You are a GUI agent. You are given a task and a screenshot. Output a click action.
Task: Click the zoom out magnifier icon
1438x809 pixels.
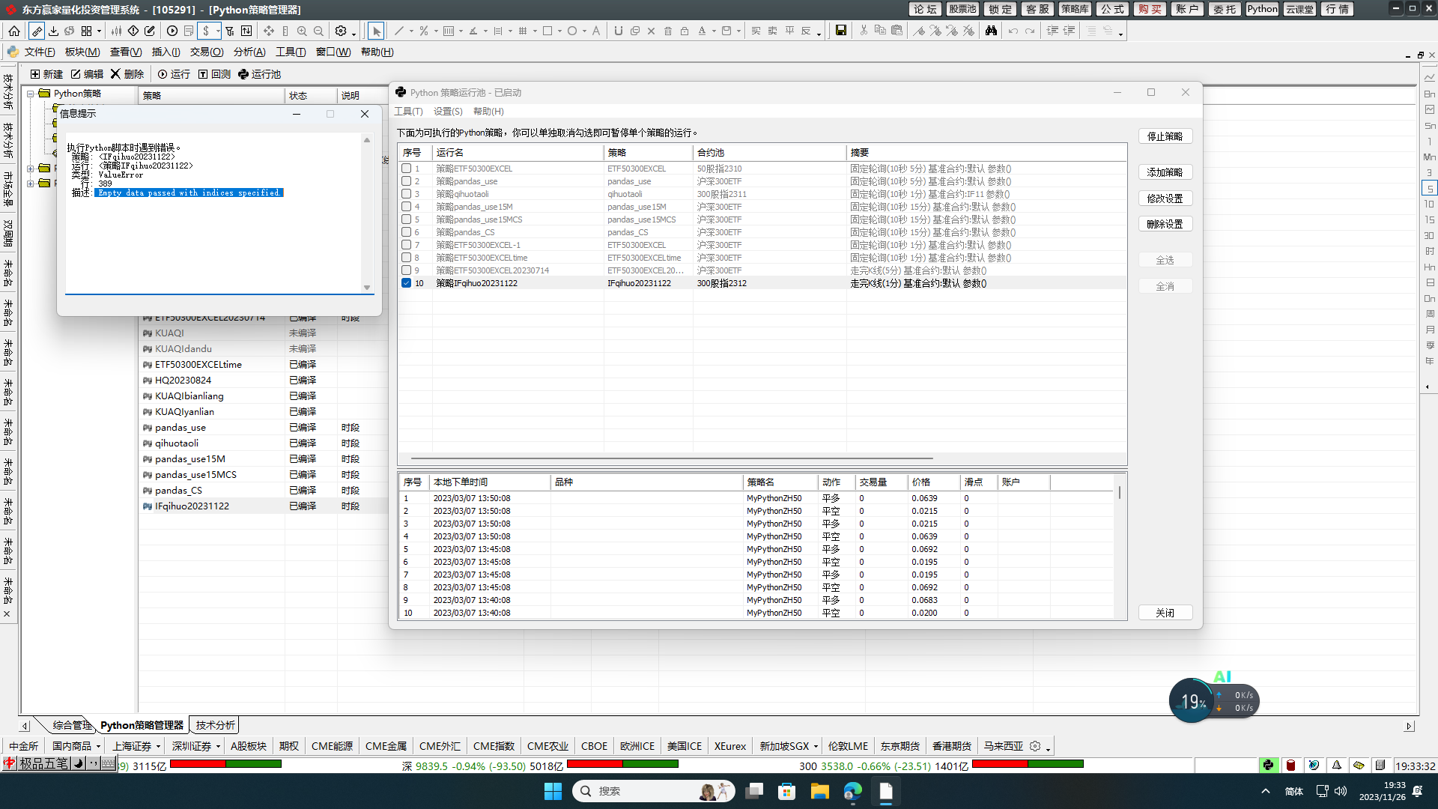(x=318, y=31)
